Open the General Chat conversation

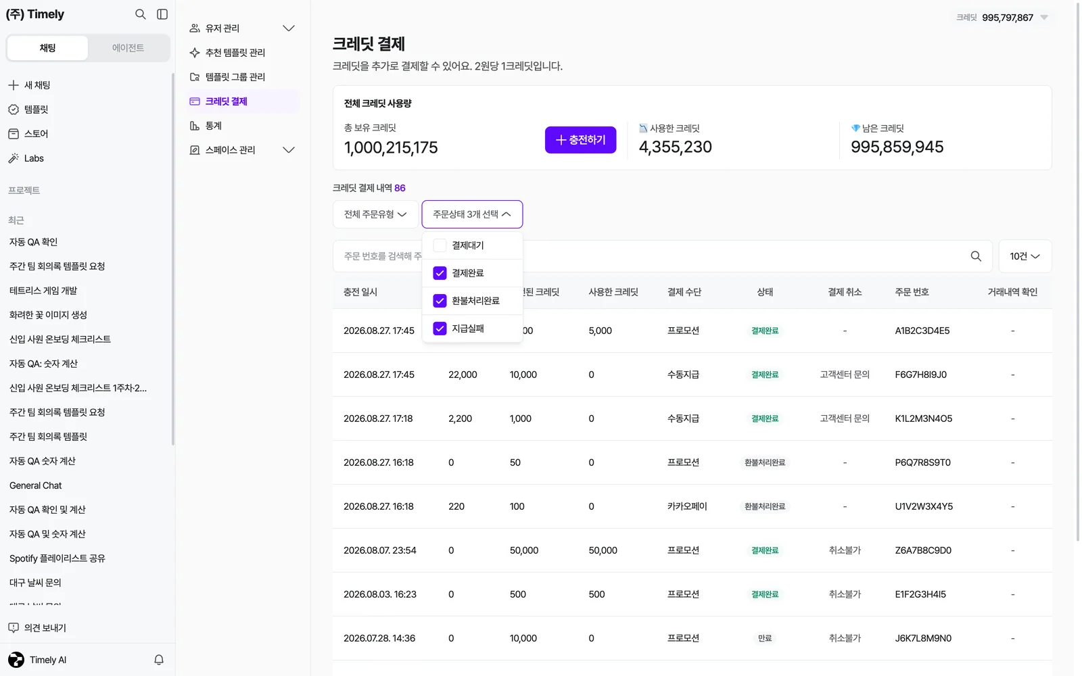pyautogui.click(x=35, y=485)
